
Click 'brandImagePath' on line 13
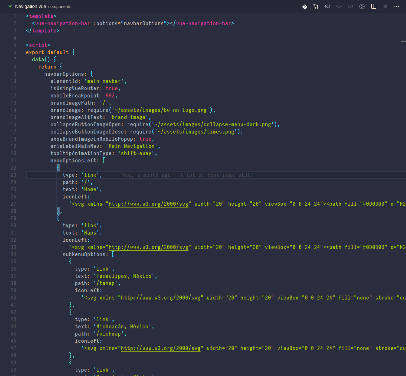(72, 103)
